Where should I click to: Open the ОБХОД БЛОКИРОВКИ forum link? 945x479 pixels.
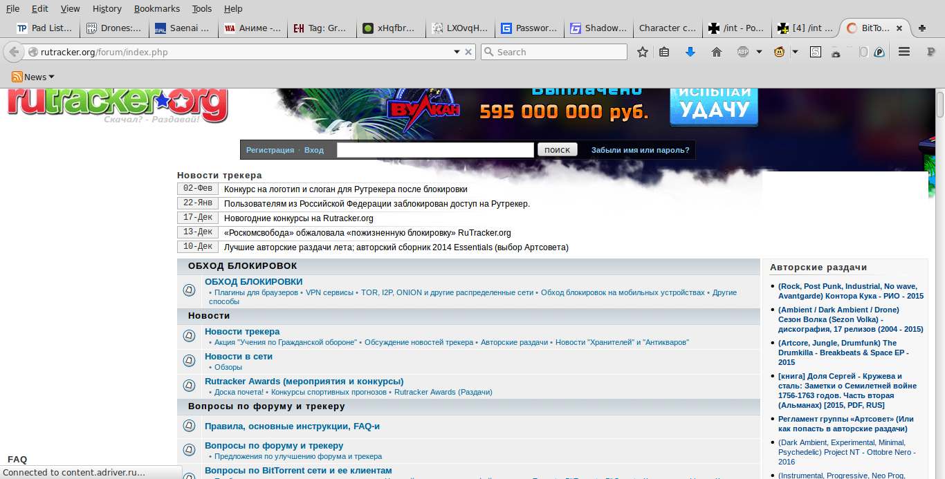tap(253, 282)
